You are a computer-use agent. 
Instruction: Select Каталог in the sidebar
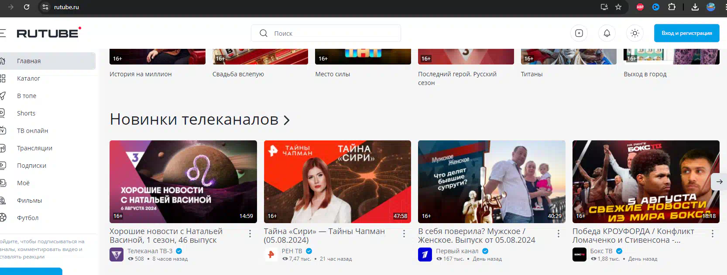pyautogui.click(x=28, y=78)
